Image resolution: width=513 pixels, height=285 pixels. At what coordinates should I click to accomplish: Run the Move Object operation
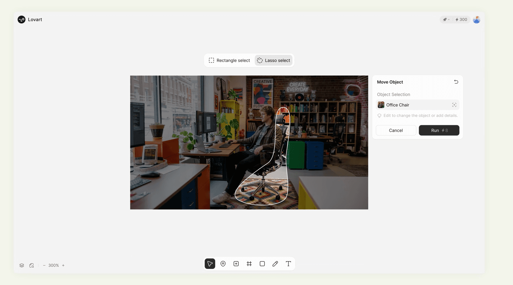point(439,130)
